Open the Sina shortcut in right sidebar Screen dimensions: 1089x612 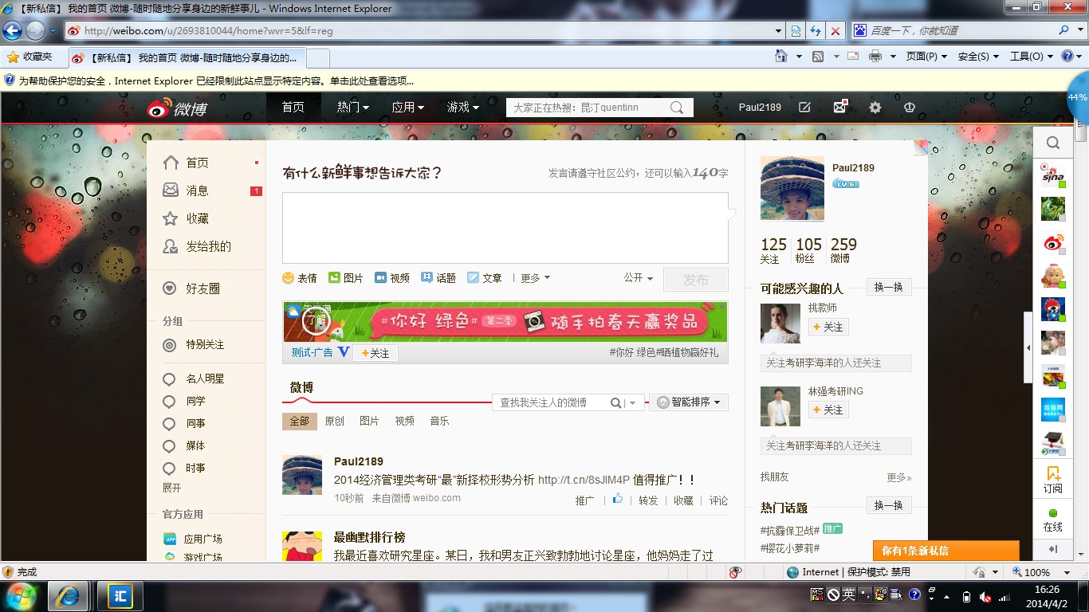pyautogui.click(x=1053, y=176)
